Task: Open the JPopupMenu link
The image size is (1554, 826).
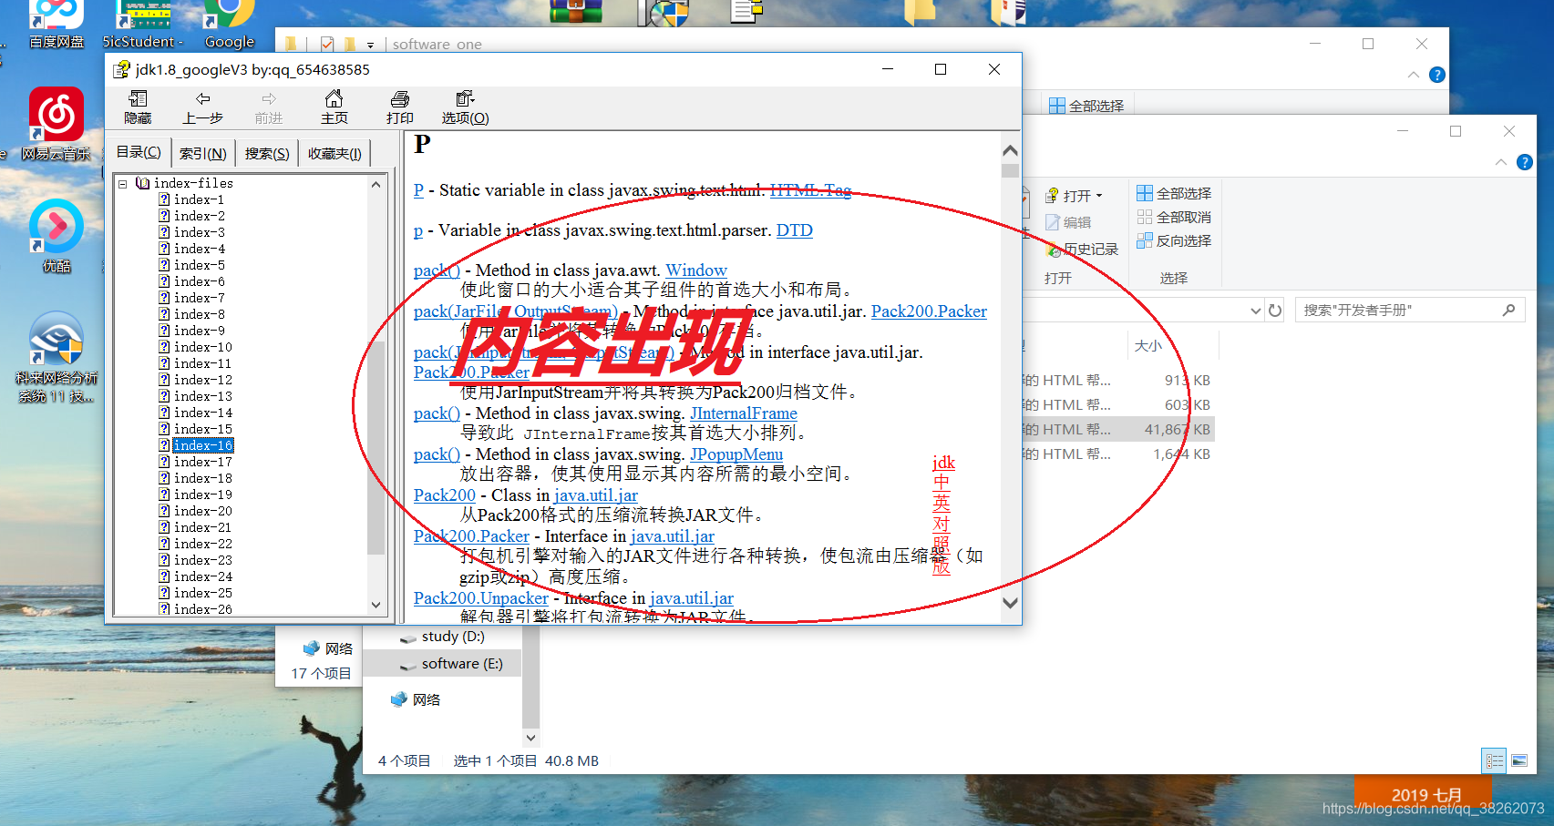Action: coord(736,454)
